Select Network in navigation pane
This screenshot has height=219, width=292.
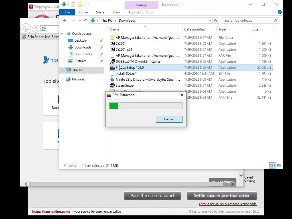78,79
